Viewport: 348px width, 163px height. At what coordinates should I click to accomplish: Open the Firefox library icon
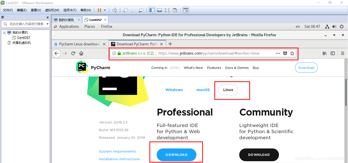pos(325,53)
